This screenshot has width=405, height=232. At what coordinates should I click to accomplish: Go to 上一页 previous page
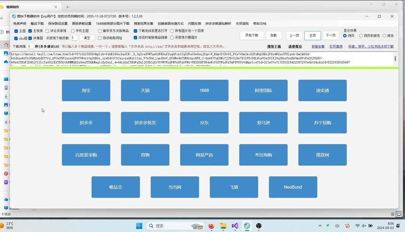[294, 36]
